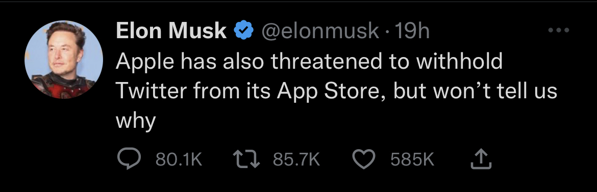
Task: Open the three-dot more options menu
Action: pyautogui.click(x=559, y=31)
